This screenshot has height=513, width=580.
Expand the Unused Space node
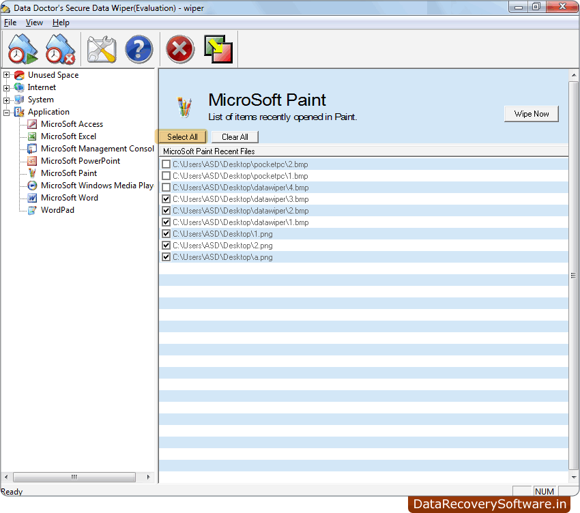tap(6, 75)
